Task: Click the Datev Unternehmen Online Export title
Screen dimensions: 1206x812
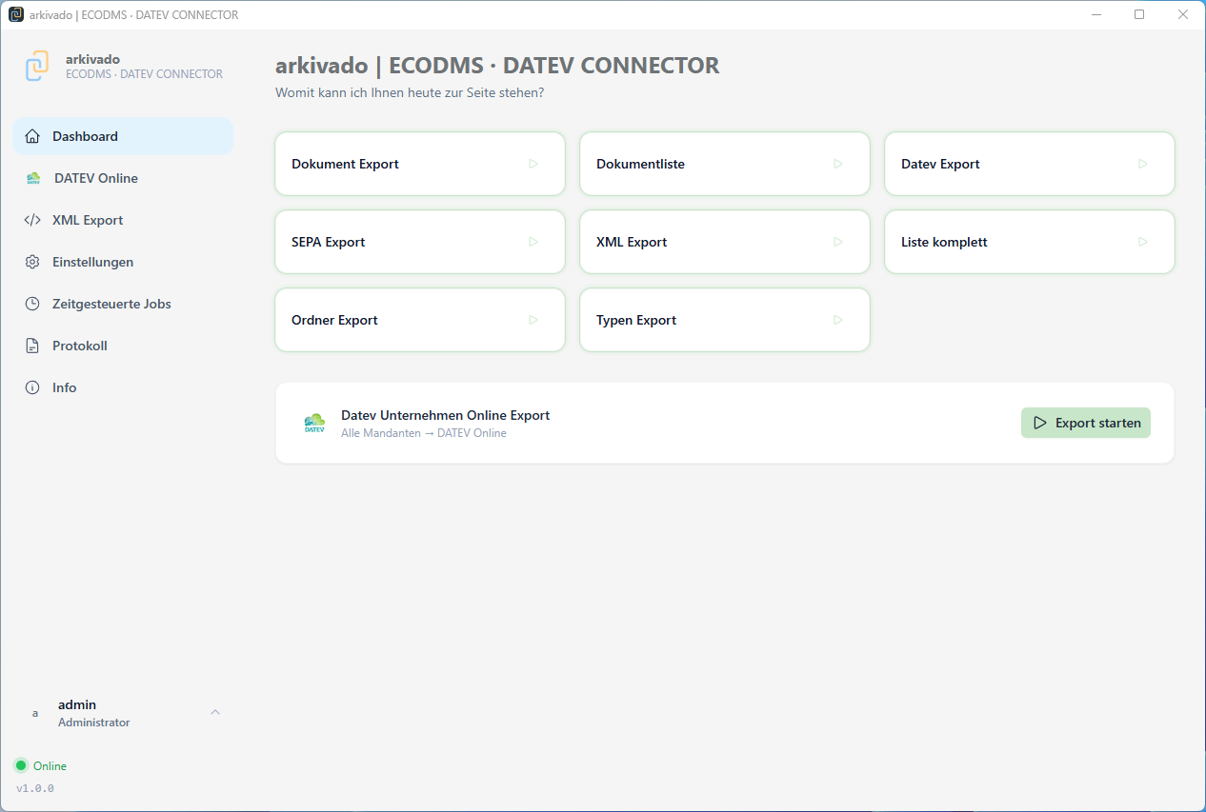Action: click(446, 415)
